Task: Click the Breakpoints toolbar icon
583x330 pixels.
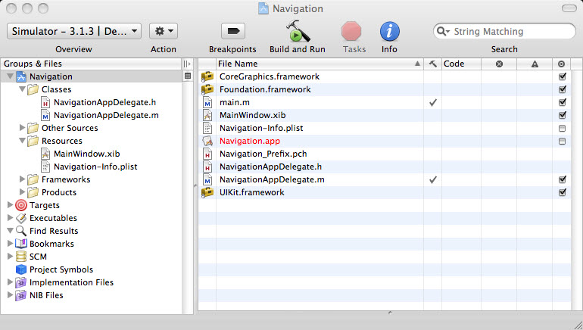Action: pos(233,31)
